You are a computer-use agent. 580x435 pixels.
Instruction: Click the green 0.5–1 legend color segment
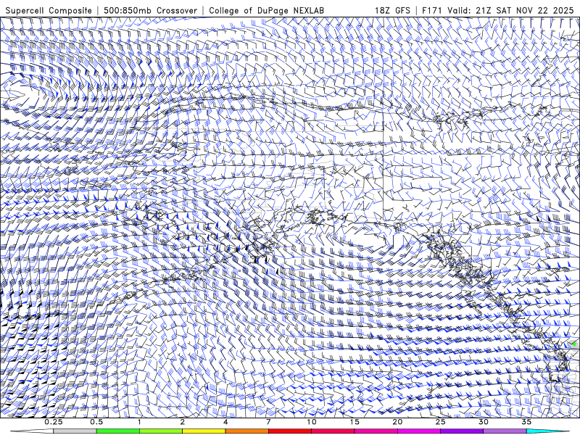point(118,431)
